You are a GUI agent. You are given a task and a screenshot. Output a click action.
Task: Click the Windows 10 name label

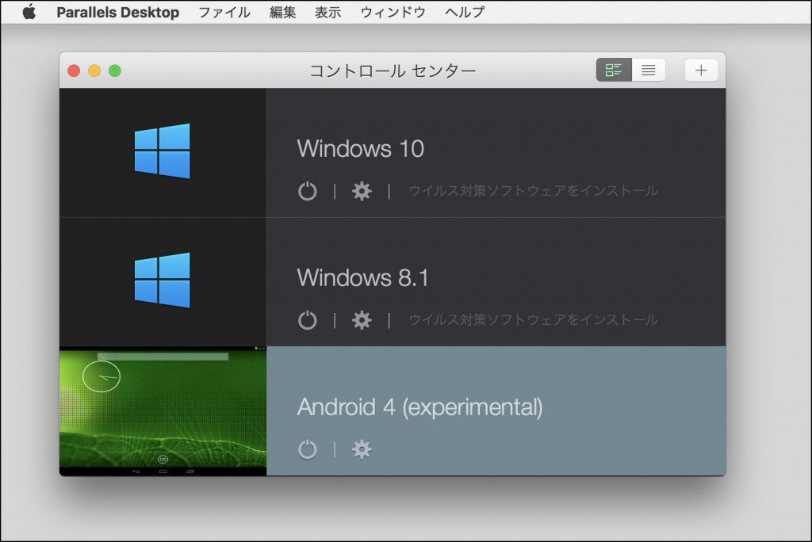point(361,149)
